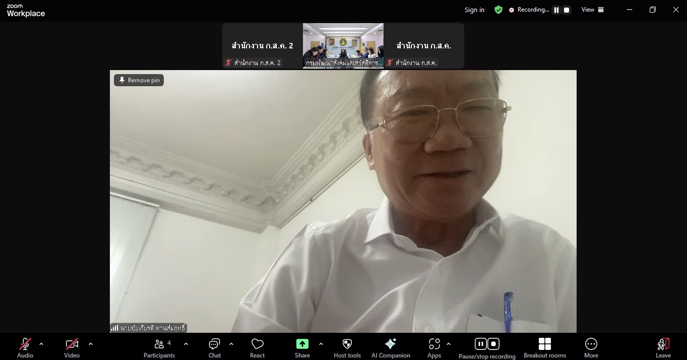Viewport: 687px width, 360px height.
Task: Open the View layout menu
Action: 592,10
